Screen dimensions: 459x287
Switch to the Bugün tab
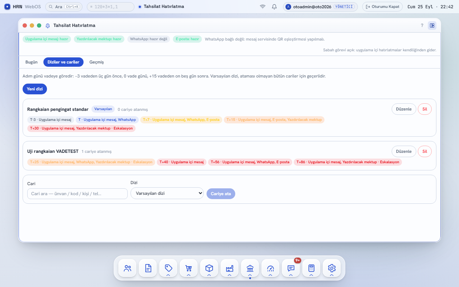point(32,62)
